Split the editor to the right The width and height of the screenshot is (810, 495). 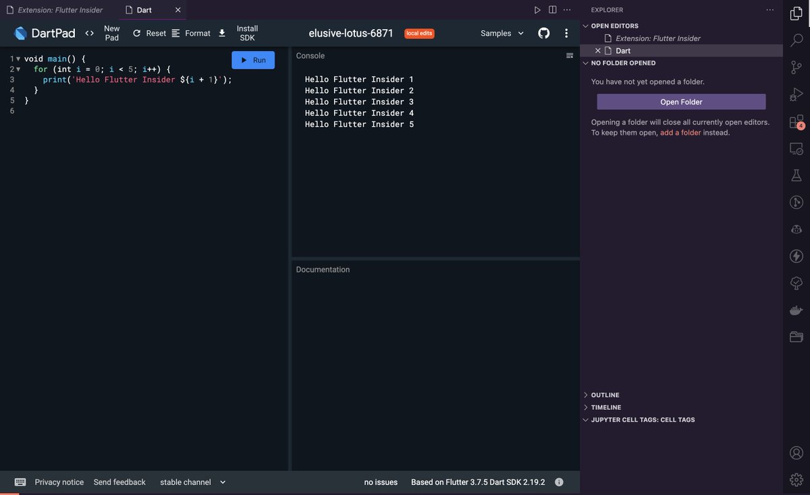pyautogui.click(x=552, y=10)
